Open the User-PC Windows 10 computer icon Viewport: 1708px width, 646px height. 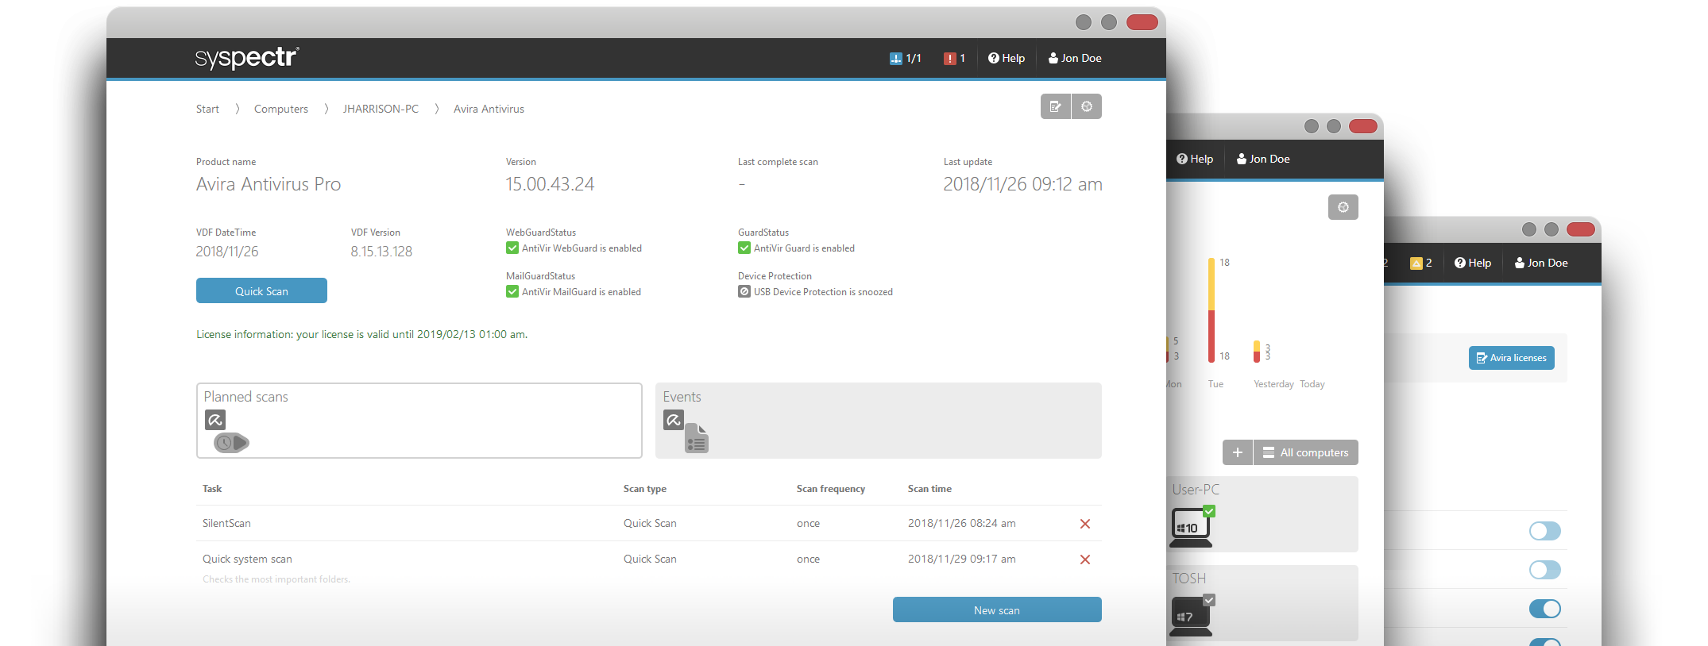click(1192, 527)
